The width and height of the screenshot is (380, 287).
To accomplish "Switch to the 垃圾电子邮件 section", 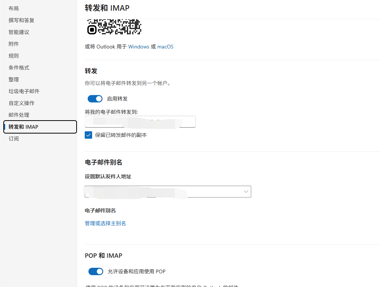I will (x=23, y=91).
